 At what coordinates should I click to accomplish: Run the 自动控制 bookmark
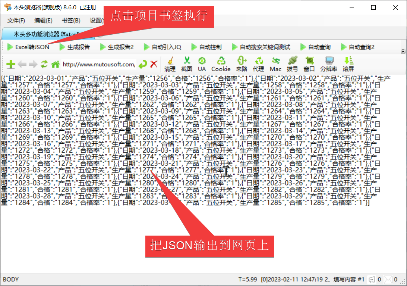[206, 47]
